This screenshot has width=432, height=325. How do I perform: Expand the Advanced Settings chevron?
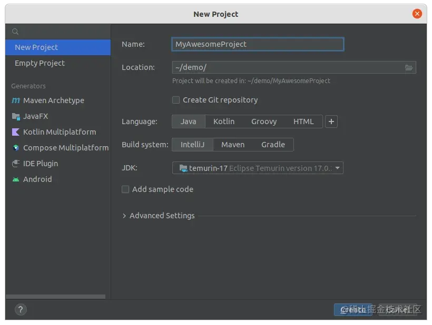[124, 216]
